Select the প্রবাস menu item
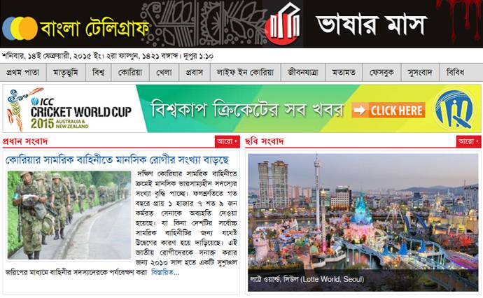This screenshot has height=298, width=483. [x=195, y=73]
